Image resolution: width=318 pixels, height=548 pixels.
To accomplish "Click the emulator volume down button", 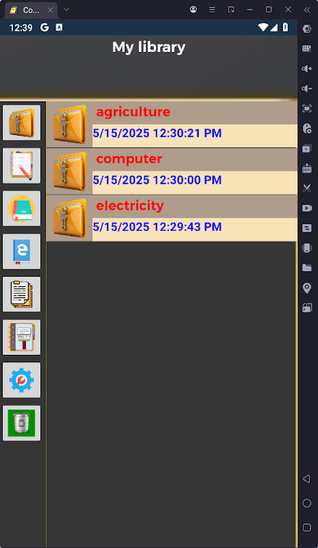I will [307, 88].
